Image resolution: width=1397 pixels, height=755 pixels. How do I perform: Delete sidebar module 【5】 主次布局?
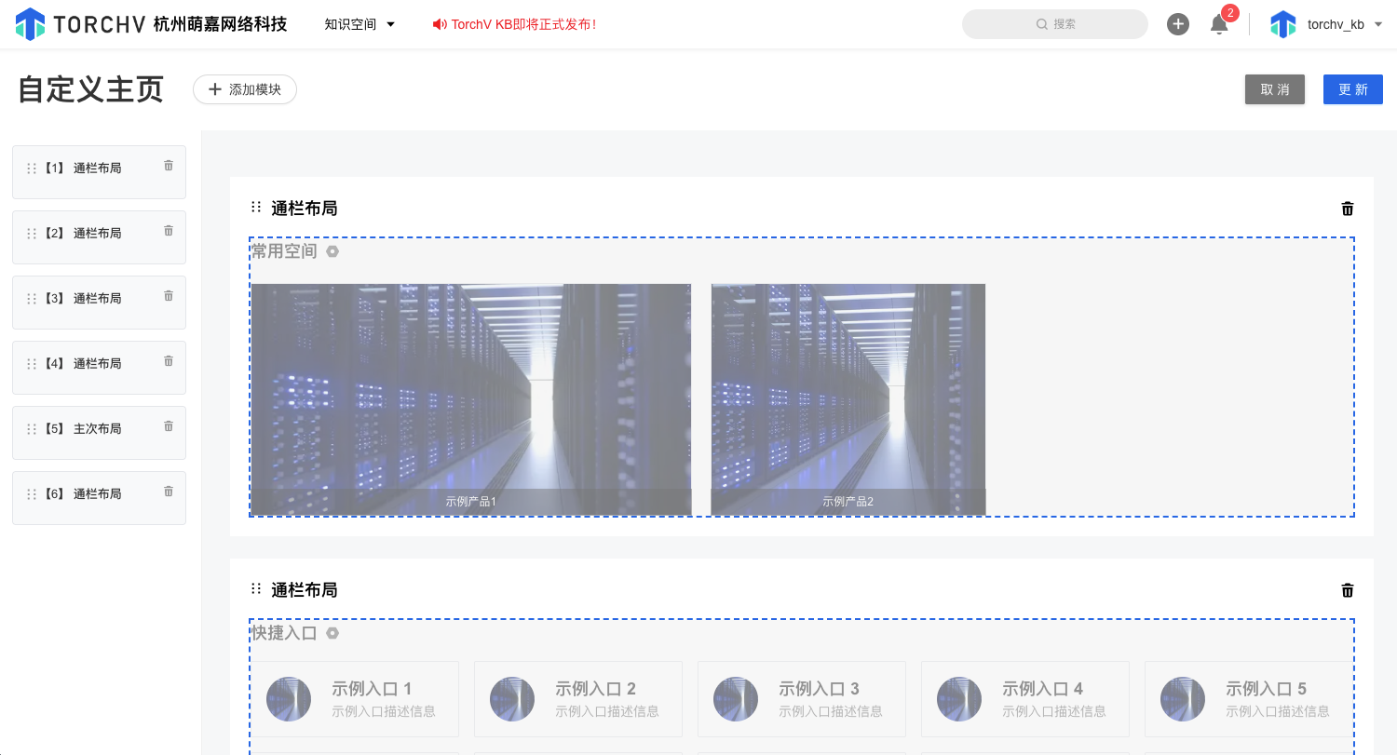click(x=169, y=425)
